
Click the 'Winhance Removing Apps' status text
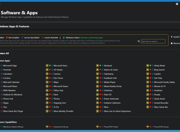91,38
